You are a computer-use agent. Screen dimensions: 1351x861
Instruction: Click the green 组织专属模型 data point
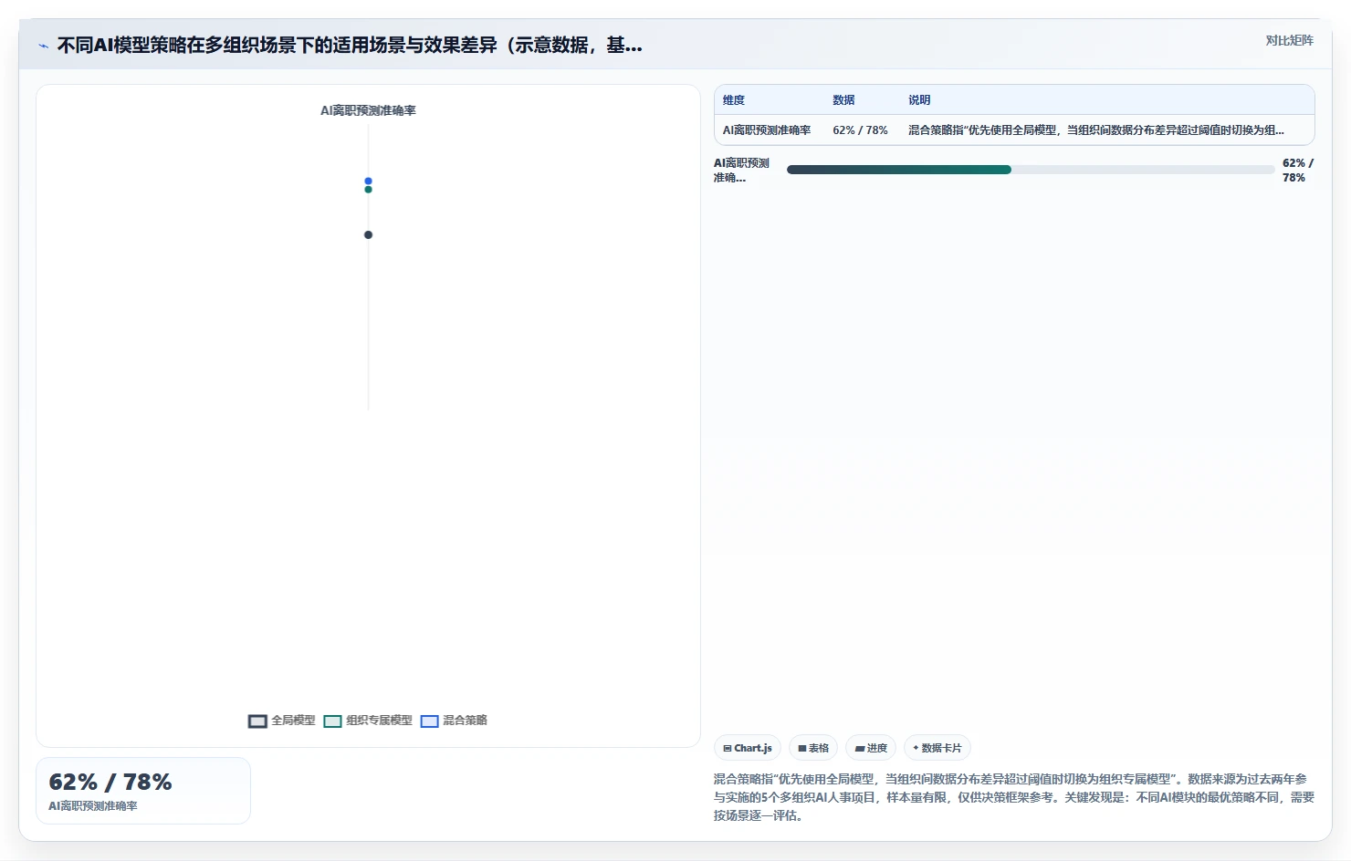coord(368,190)
